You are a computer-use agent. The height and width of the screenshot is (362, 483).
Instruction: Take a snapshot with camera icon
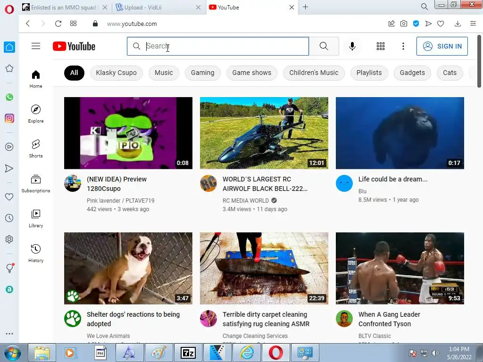click(404, 24)
